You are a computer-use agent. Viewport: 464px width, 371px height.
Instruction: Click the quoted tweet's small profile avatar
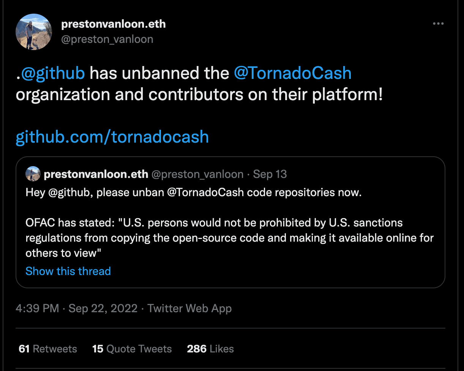(33, 174)
